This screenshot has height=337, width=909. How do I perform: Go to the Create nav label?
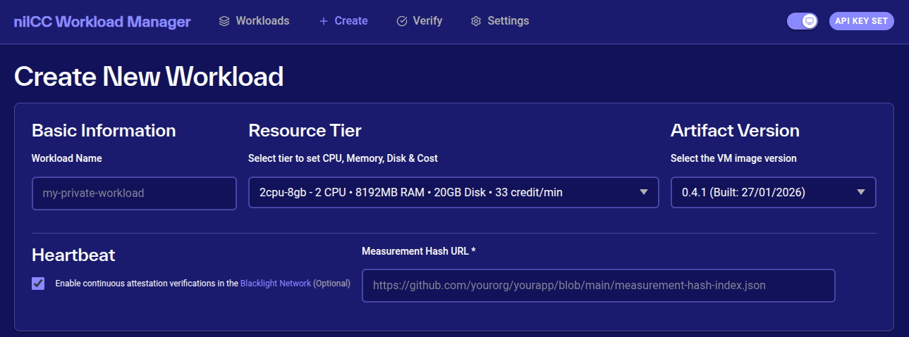(x=351, y=21)
